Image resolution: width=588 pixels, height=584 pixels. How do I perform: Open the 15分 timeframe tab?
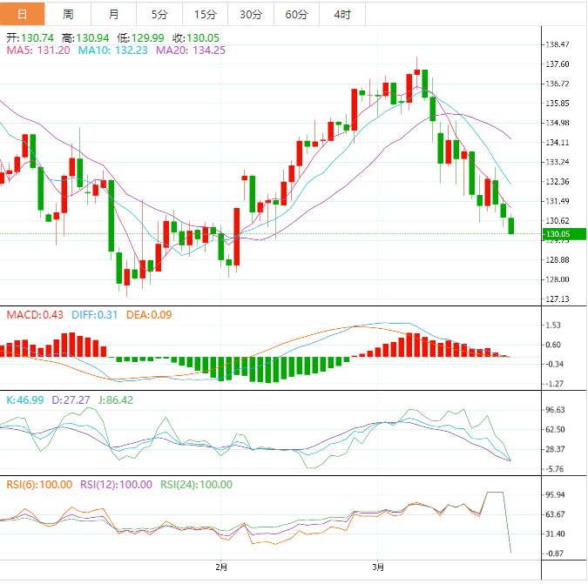[x=205, y=14]
